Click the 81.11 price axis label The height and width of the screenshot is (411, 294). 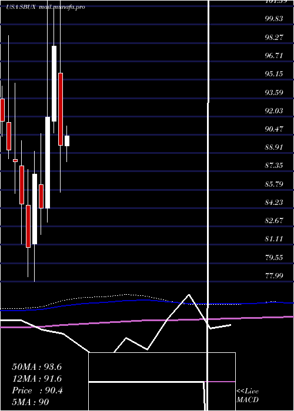point(275,239)
